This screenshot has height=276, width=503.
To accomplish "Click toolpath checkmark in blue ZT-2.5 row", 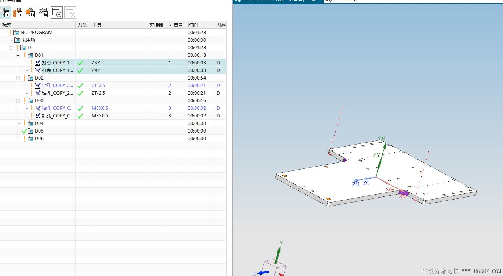I will (x=80, y=86).
